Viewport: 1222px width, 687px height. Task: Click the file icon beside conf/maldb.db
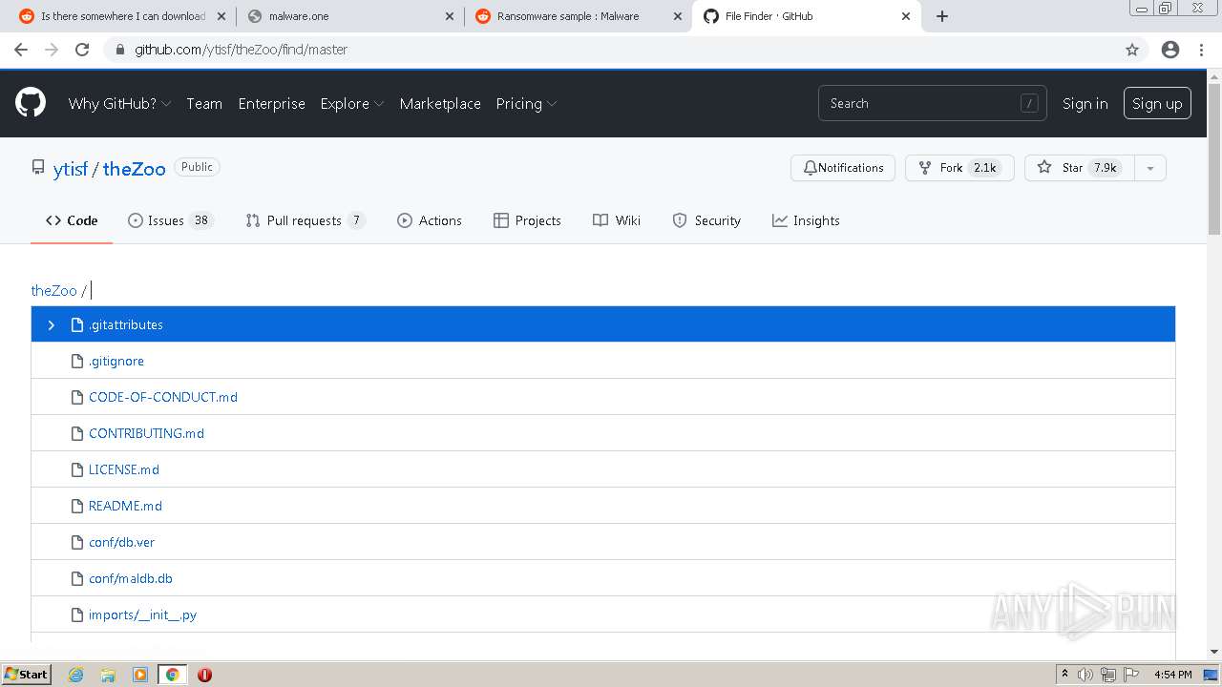(x=77, y=578)
